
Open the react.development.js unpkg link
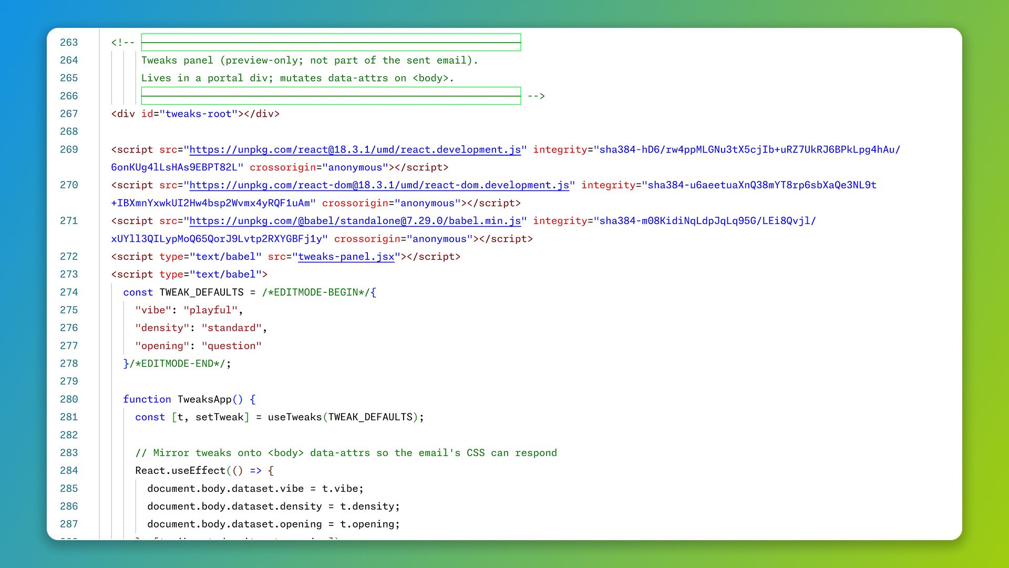tap(355, 149)
